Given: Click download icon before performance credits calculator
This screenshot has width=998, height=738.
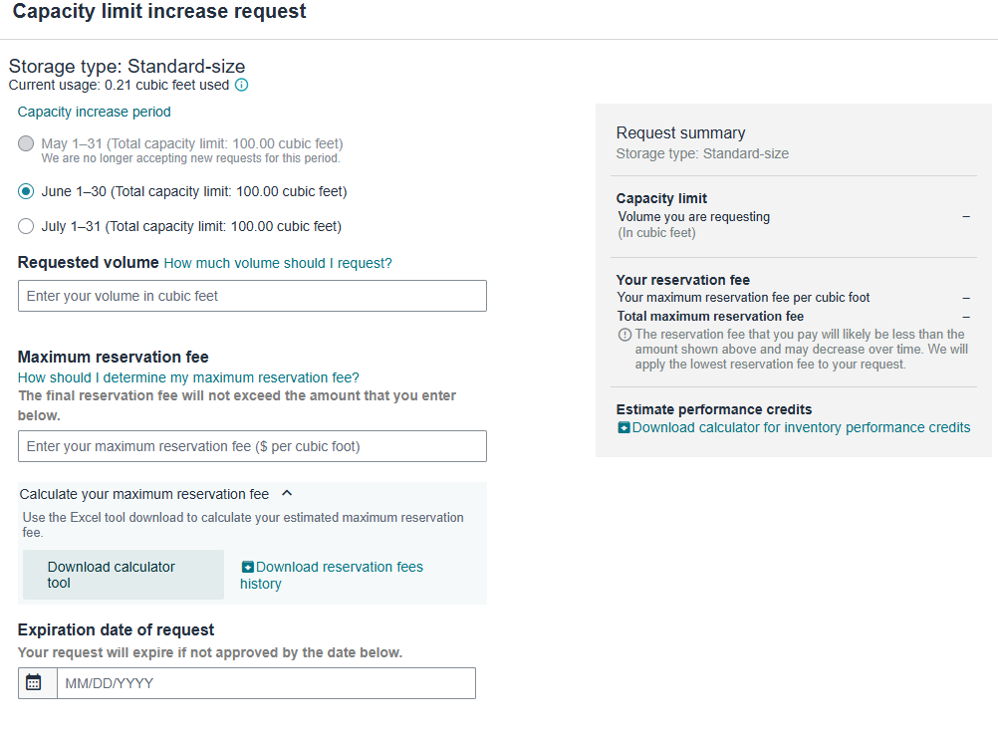Looking at the screenshot, I should (624, 427).
